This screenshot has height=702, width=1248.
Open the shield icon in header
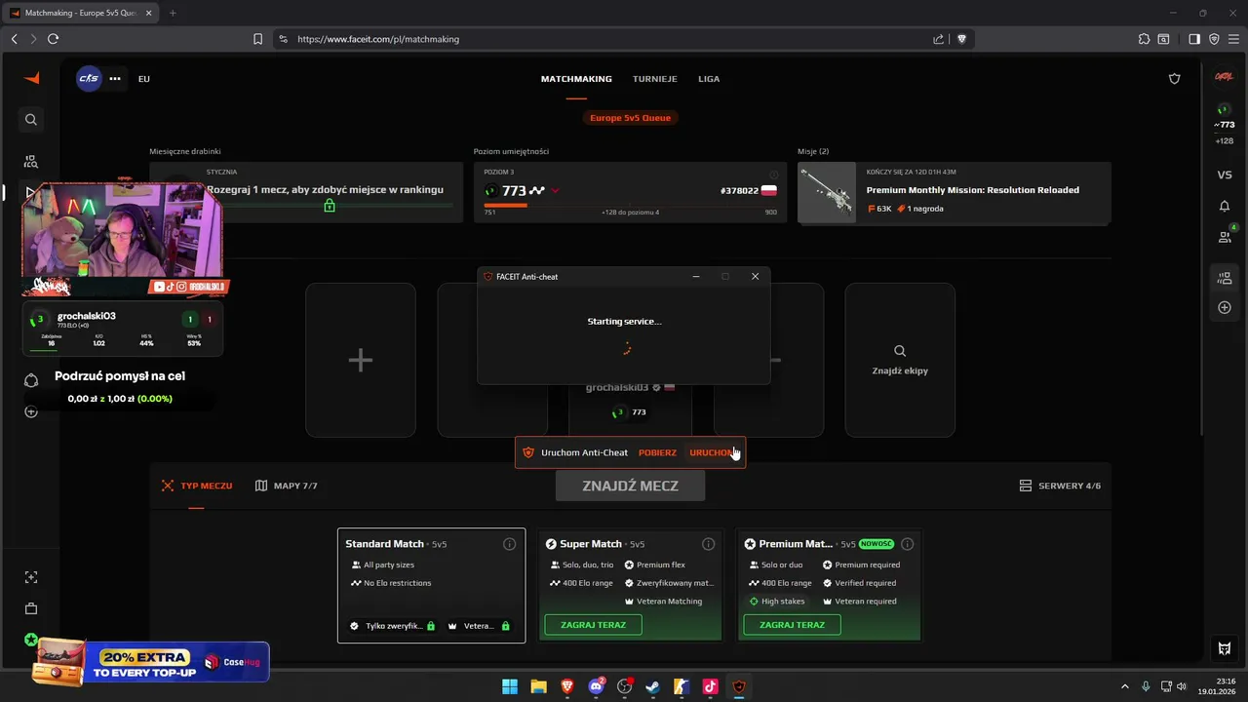click(x=1175, y=79)
